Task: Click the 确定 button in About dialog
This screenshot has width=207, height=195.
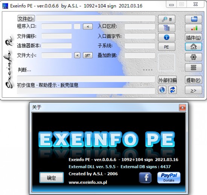Action: 52,177
